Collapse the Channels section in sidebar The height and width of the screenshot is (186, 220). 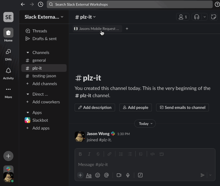(28, 53)
